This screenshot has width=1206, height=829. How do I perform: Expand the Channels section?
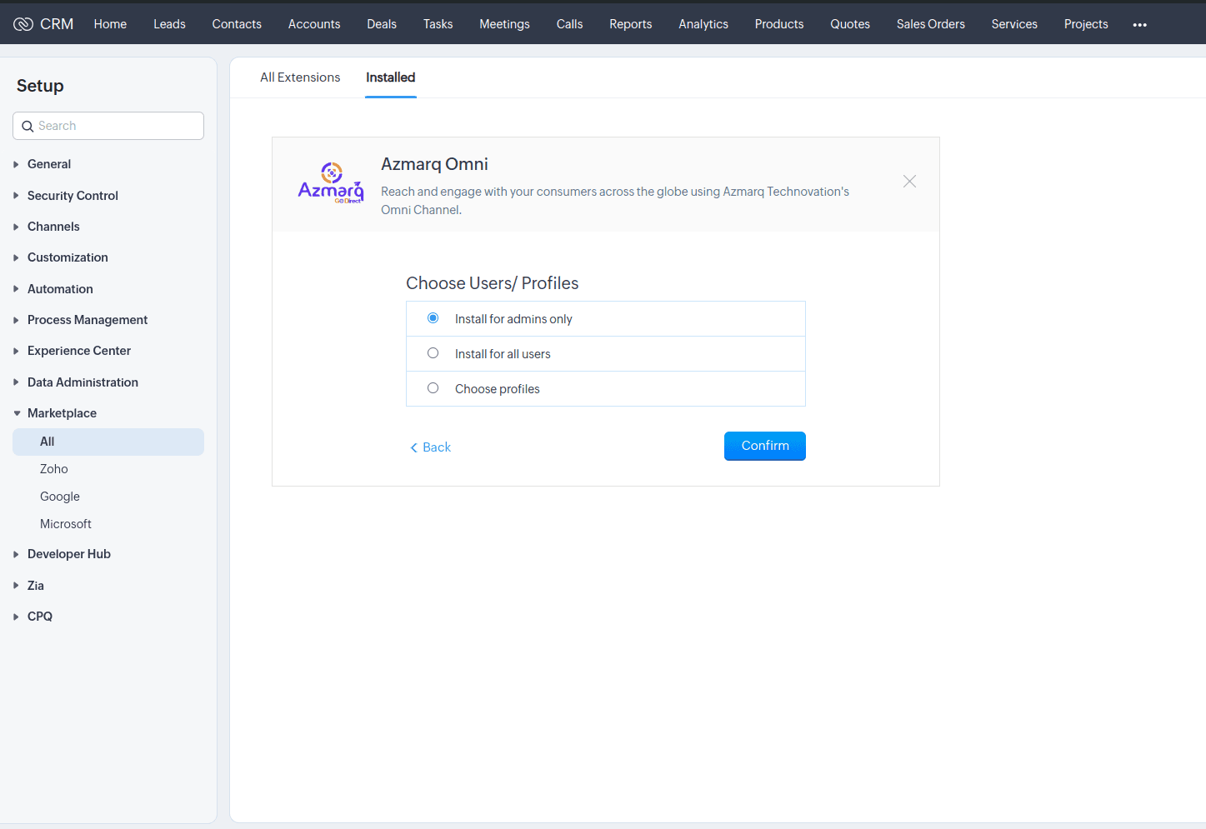[x=53, y=227]
